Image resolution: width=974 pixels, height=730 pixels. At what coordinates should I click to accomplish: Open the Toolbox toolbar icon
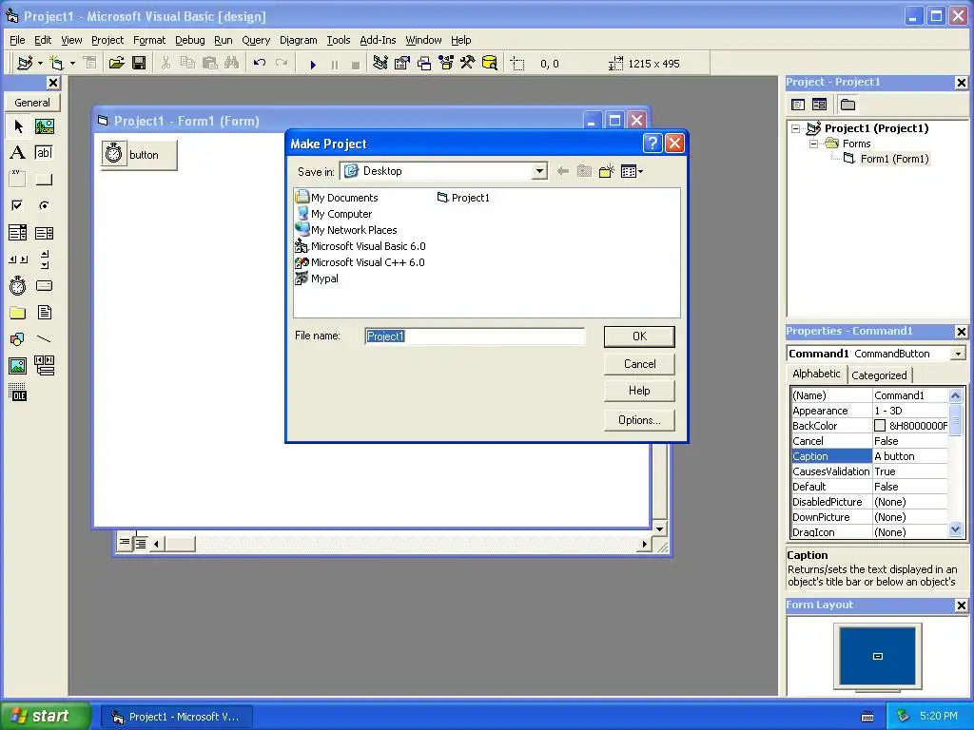pos(468,64)
